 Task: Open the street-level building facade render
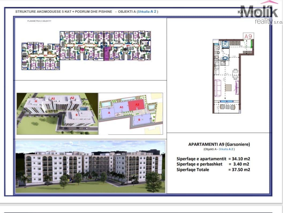click(90, 166)
